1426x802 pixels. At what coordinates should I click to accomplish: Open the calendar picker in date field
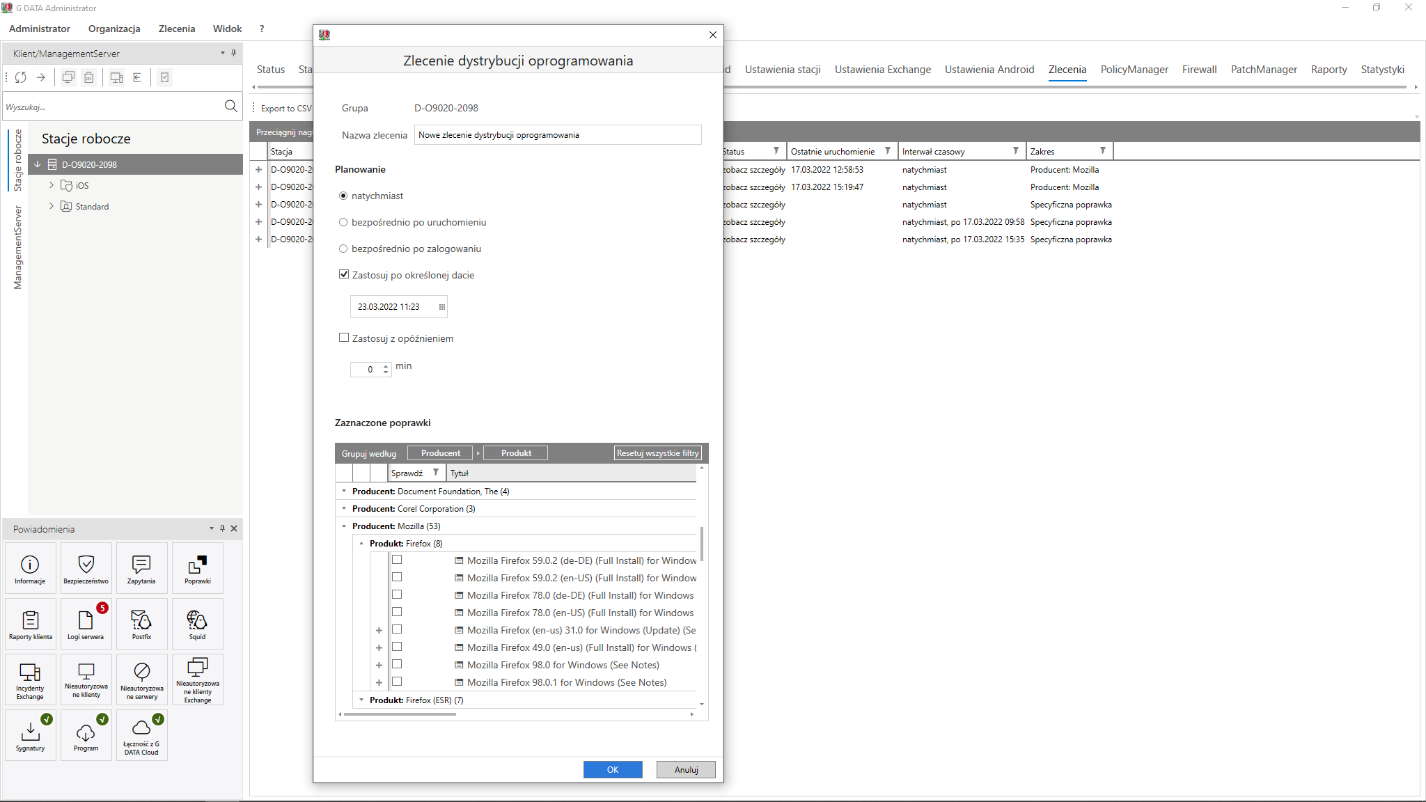coord(441,307)
